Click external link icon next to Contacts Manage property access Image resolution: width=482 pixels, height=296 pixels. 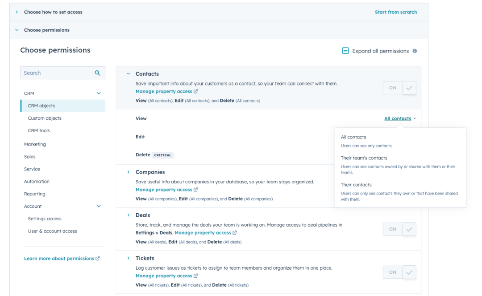click(196, 92)
